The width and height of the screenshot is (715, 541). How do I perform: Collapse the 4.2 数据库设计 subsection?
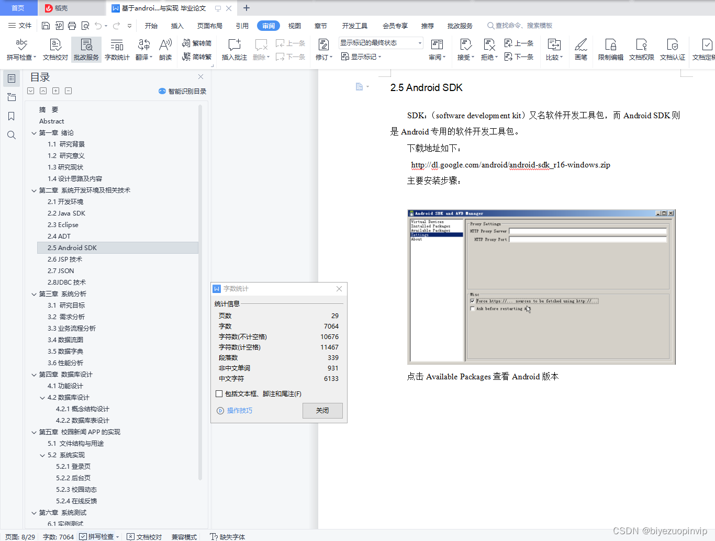(x=42, y=398)
